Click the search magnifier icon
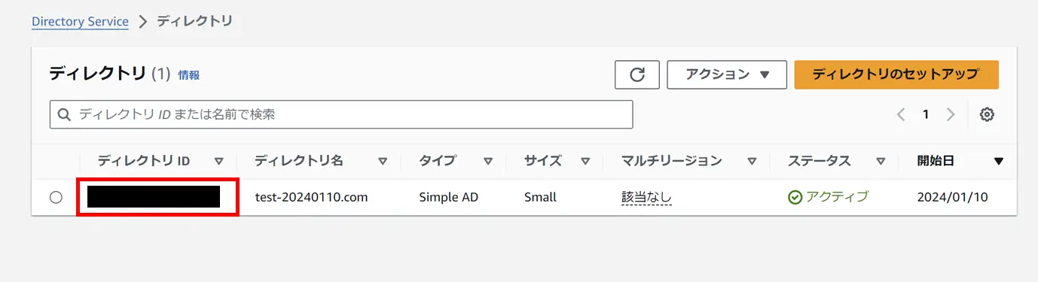 coord(65,114)
